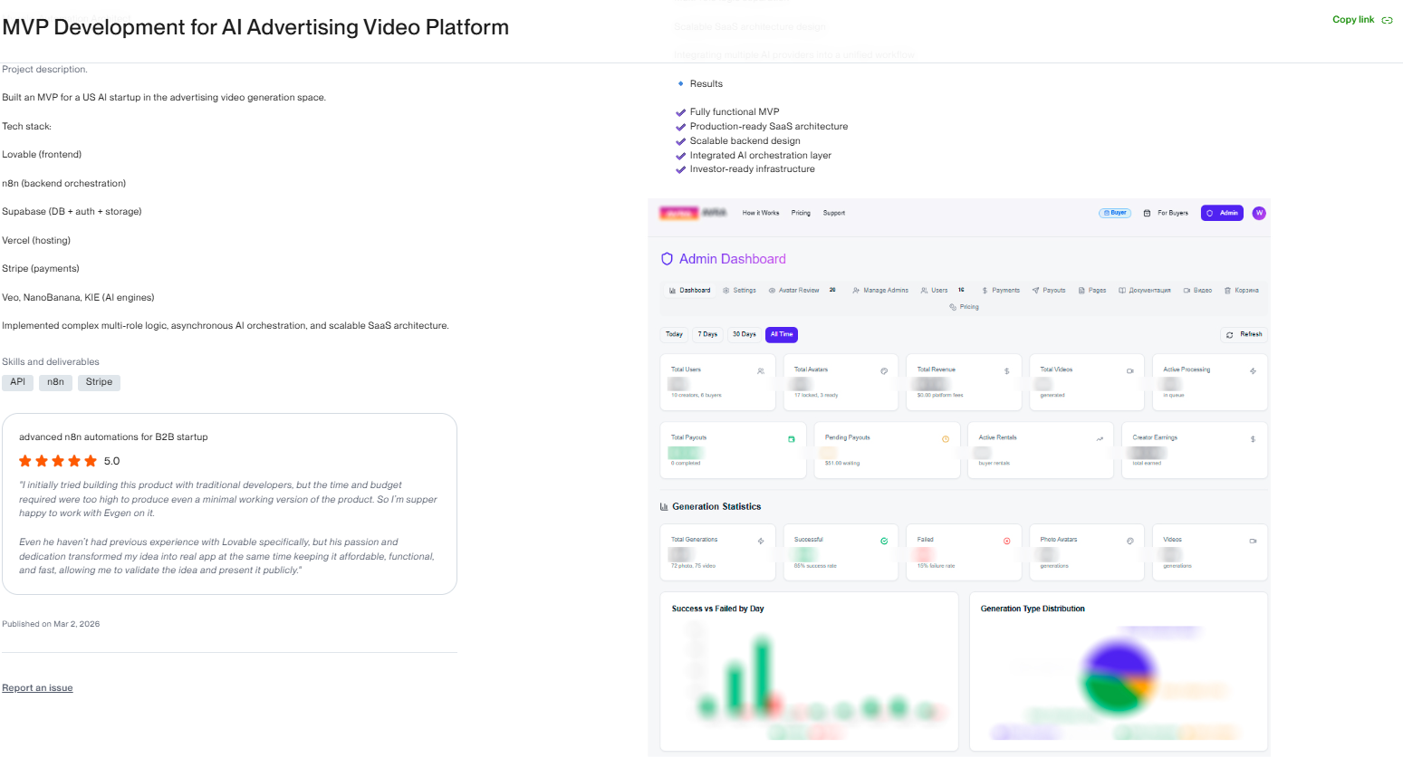
Task: Switch to the Manage Admins tab
Action: pyautogui.click(x=880, y=291)
